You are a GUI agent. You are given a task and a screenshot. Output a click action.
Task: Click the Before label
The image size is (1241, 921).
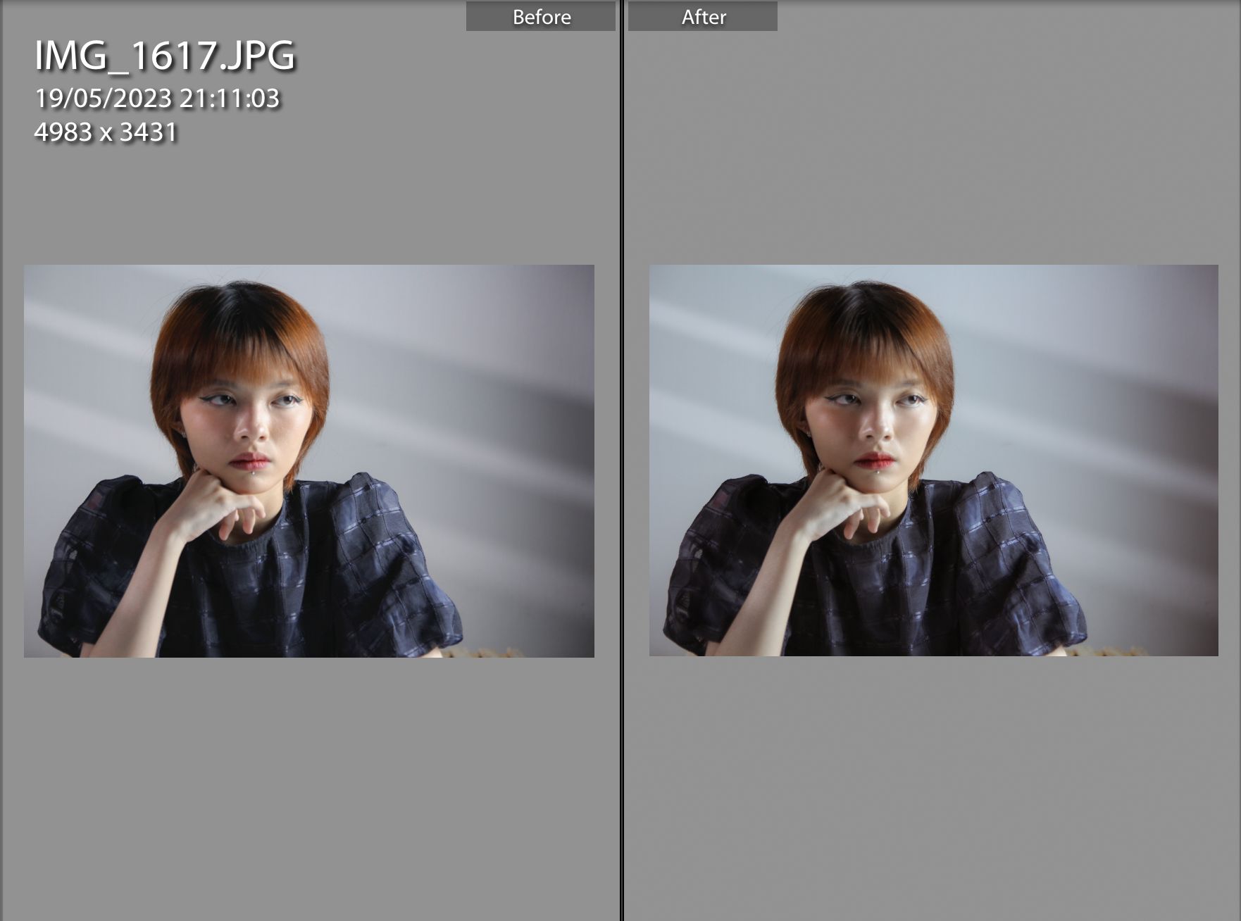coord(541,16)
